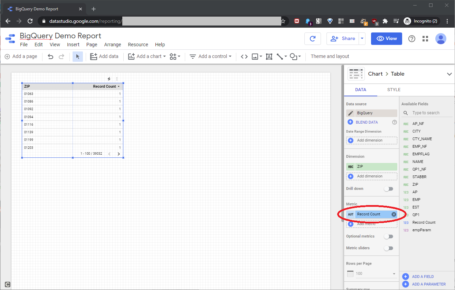Reload the browser page
Viewport: 455px width, 290px height.
pos(30,21)
